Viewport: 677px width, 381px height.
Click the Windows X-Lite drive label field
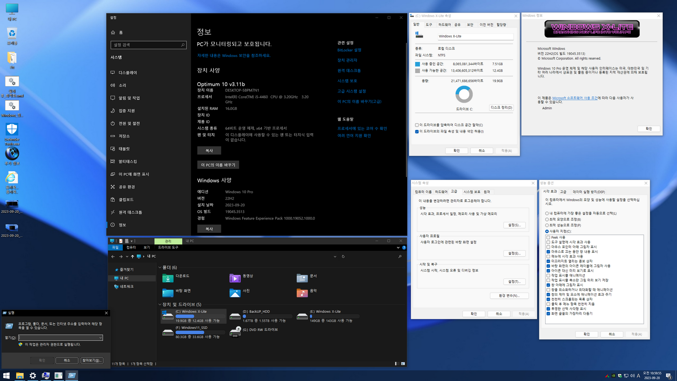tap(476, 36)
